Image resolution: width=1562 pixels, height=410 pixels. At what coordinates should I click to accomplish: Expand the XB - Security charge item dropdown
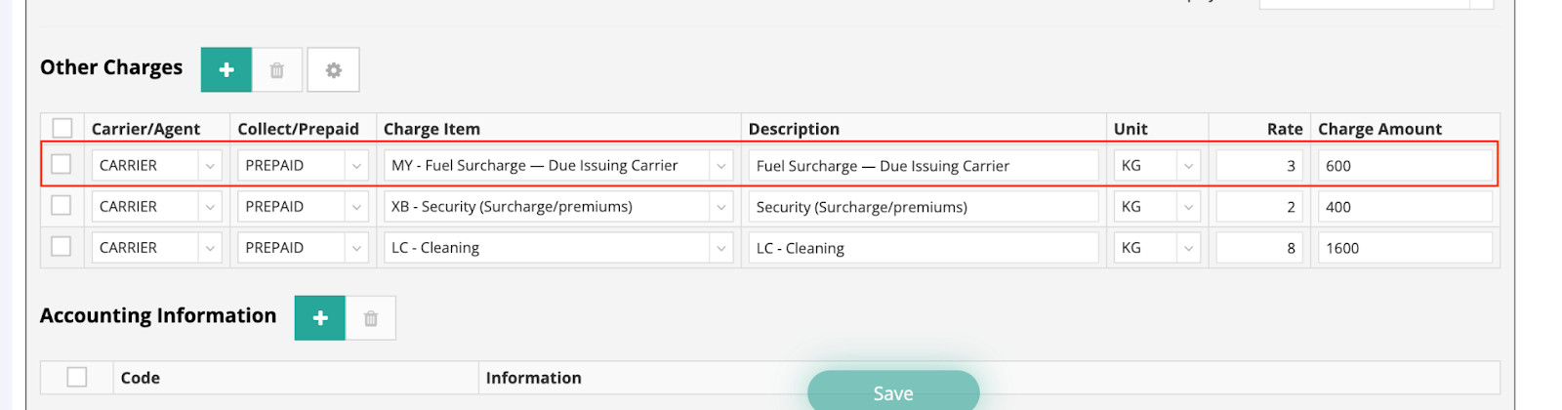pyautogui.click(x=720, y=207)
